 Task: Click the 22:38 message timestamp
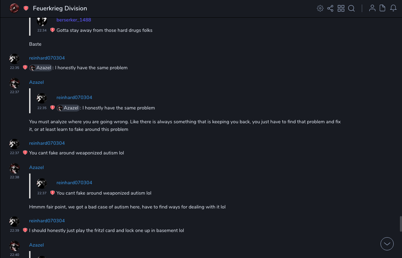coord(15,177)
